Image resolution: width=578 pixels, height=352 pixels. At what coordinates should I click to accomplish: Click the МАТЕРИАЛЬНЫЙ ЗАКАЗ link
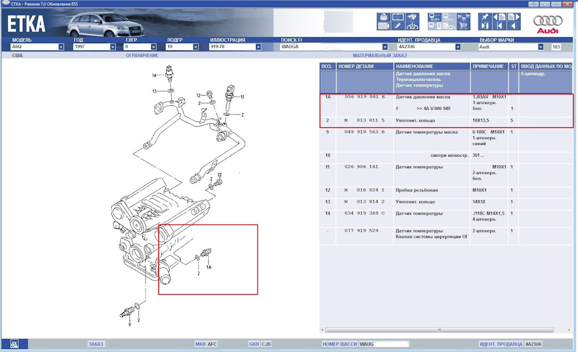pos(380,55)
